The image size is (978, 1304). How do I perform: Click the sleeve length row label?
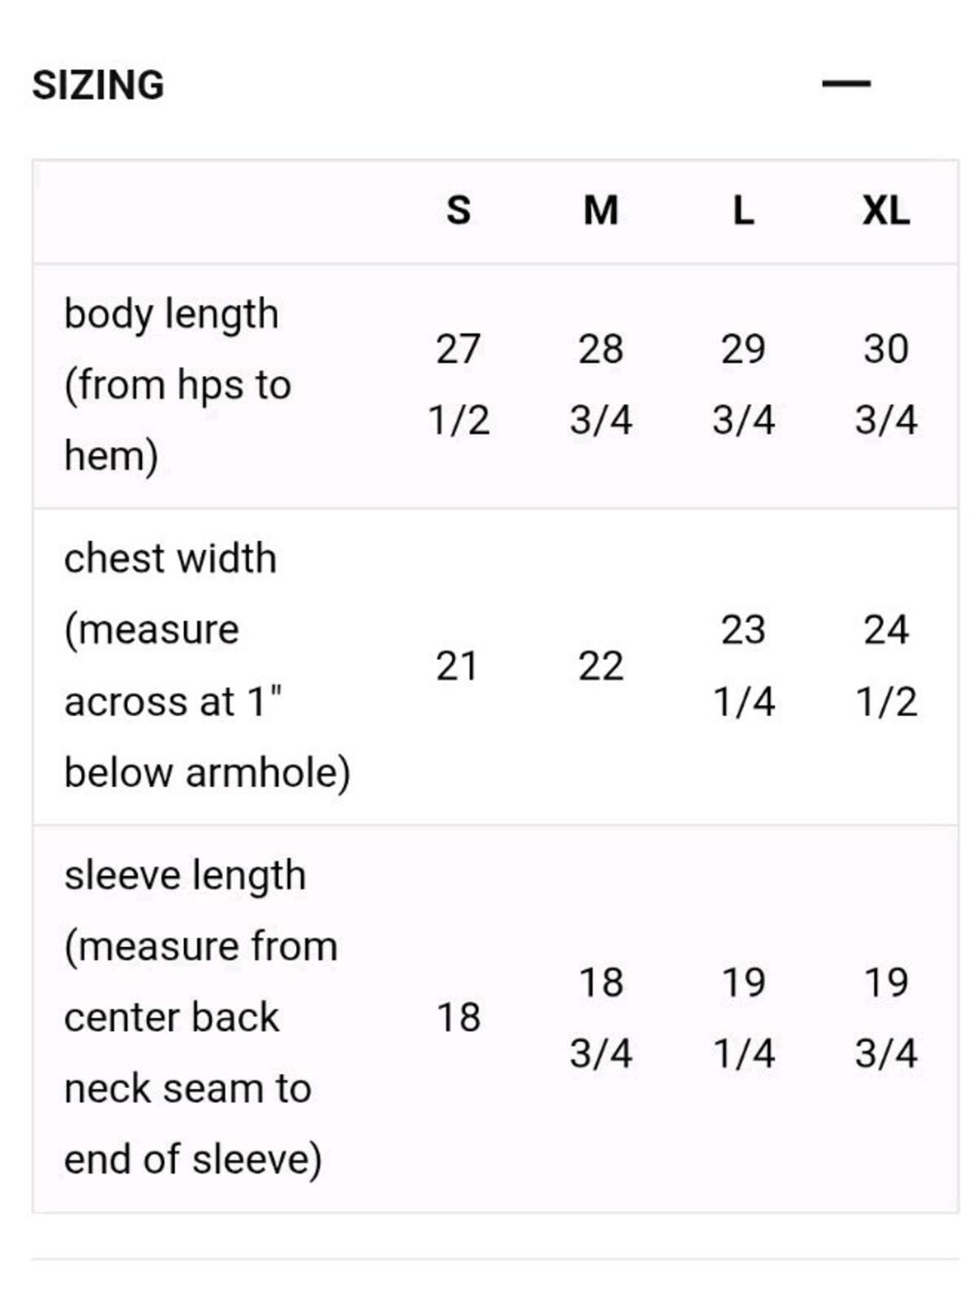(x=200, y=1017)
